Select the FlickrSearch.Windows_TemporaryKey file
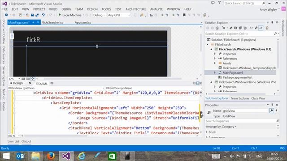The width and height of the screenshot is (287, 161). (x=249, y=68)
